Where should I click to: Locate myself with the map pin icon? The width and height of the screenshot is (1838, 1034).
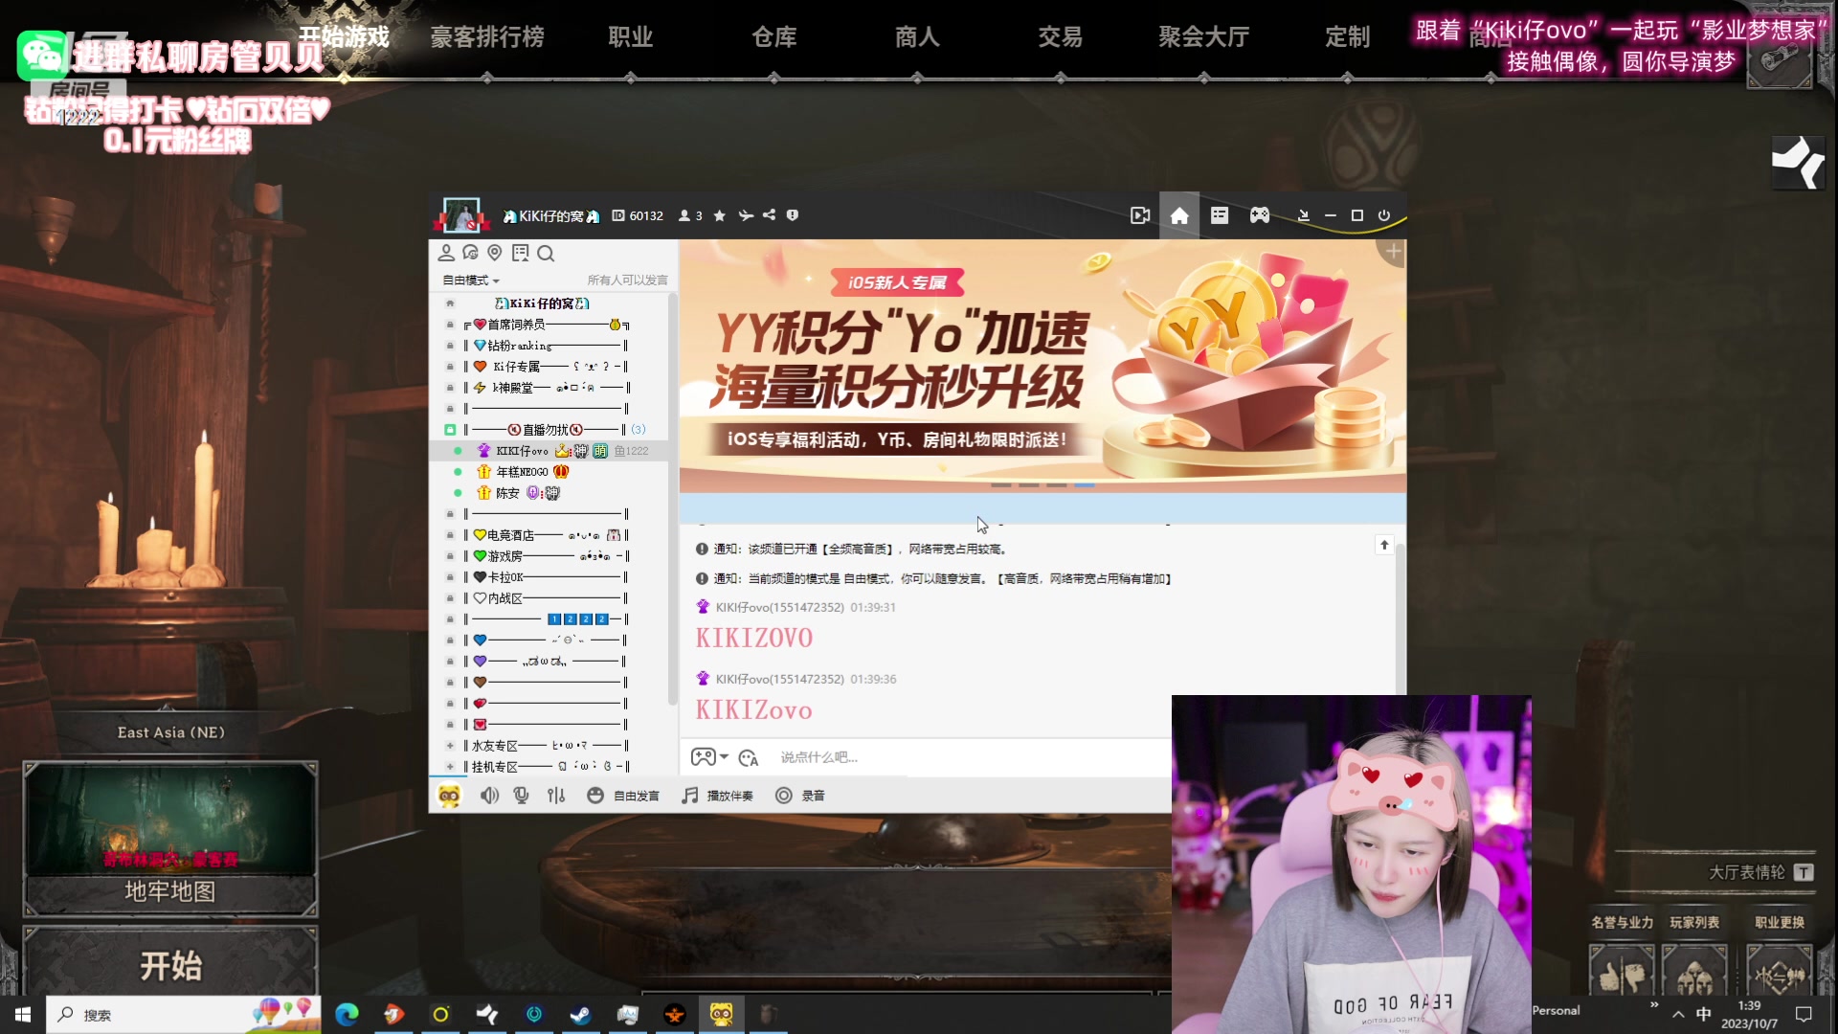(495, 253)
